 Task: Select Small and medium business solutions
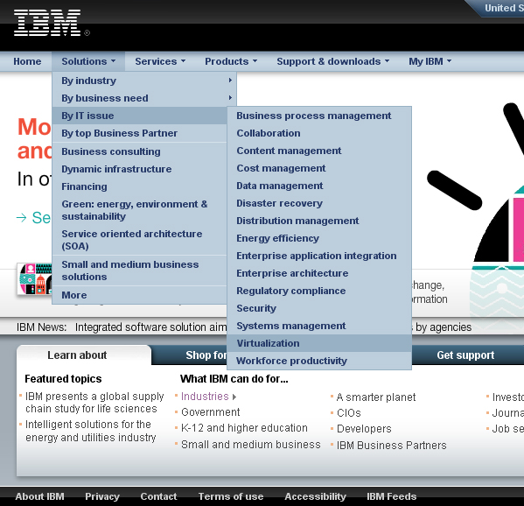click(x=140, y=271)
